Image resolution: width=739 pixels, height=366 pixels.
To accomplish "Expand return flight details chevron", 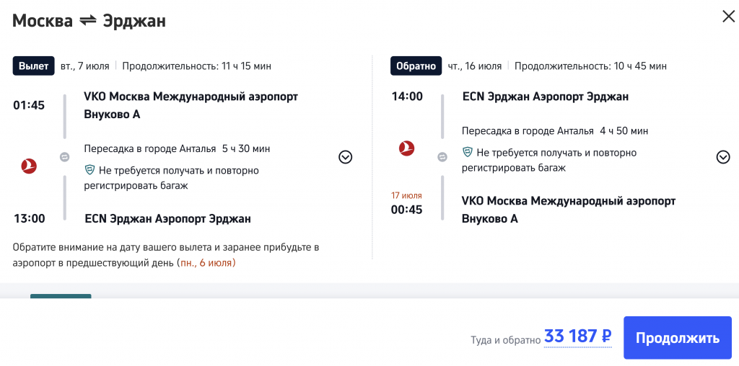I will click(x=722, y=157).
